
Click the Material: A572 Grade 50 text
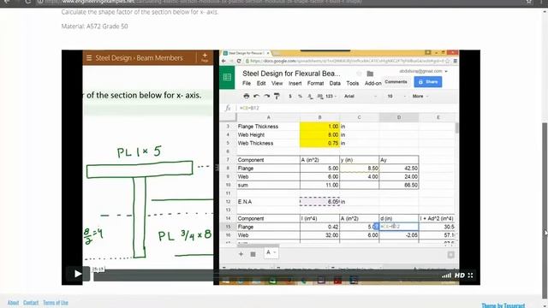click(95, 27)
